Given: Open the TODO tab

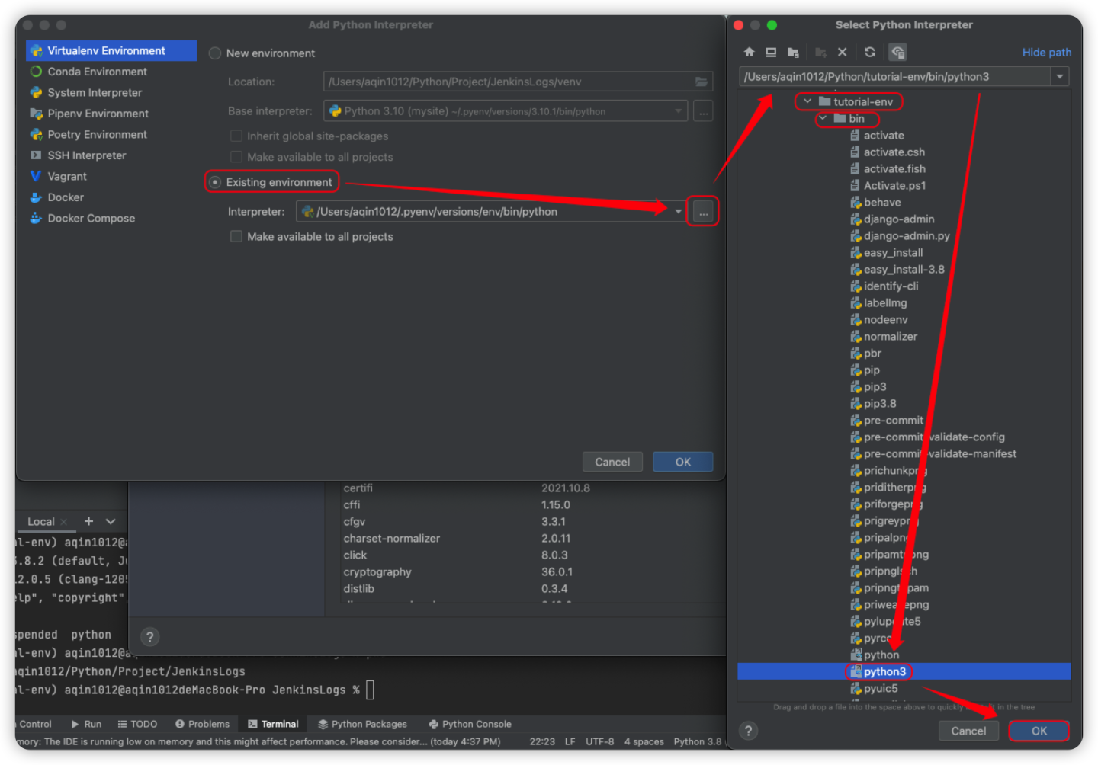Looking at the screenshot, I should 137,724.
